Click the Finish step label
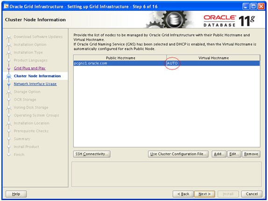The width and height of the screenshot is (268, 201). tap(19, 154)
